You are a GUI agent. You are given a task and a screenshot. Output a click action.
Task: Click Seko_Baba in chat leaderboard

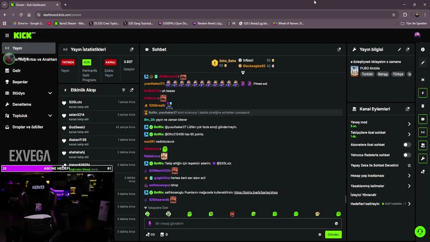pos(227,61)
